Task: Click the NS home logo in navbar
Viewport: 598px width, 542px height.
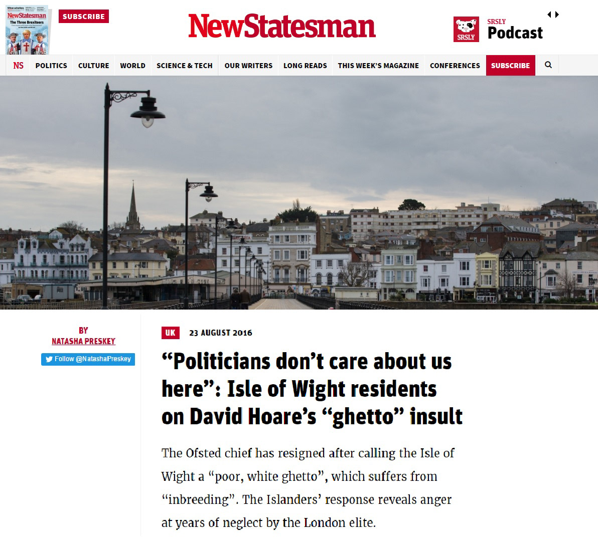Action: (18, 66)
